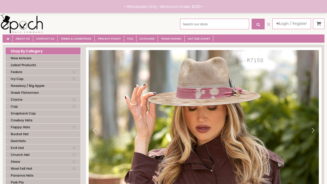Viewport: 327px width, 184px height.
Task: Expand the Floppy Hats subcategories arrow
Action: (74, 127)
